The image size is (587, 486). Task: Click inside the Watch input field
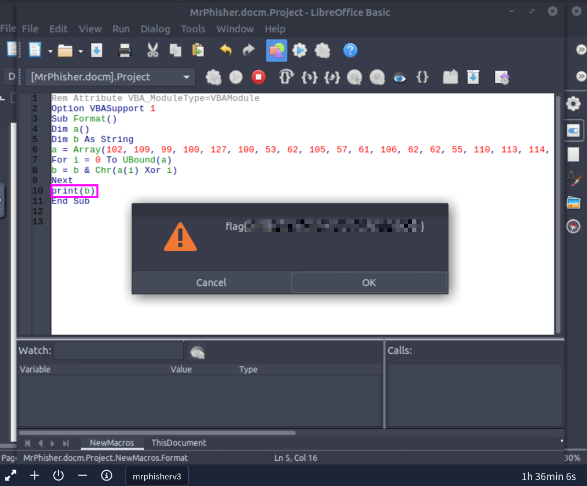coord(118,351)
